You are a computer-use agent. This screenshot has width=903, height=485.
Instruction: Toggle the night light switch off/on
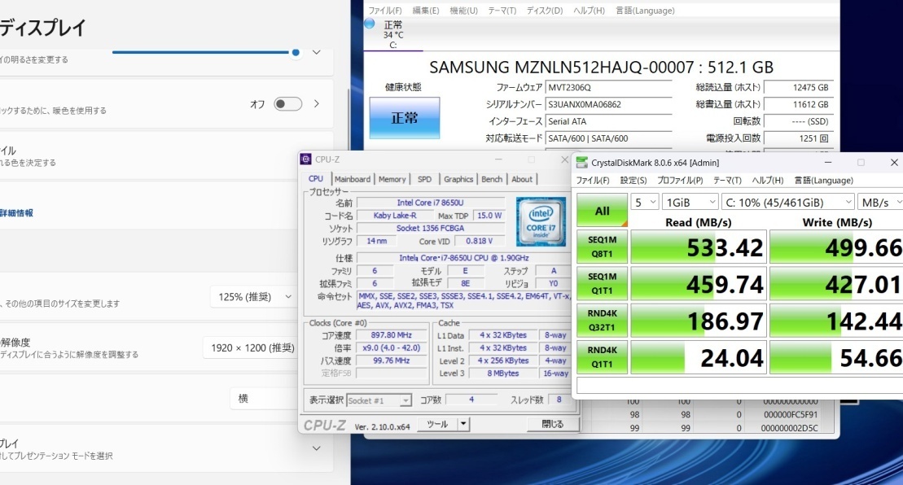(x=288, y=104)
